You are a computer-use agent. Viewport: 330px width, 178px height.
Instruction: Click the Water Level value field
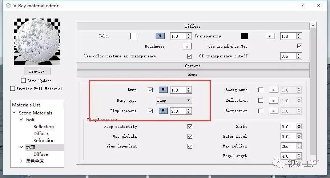[289, 137]
